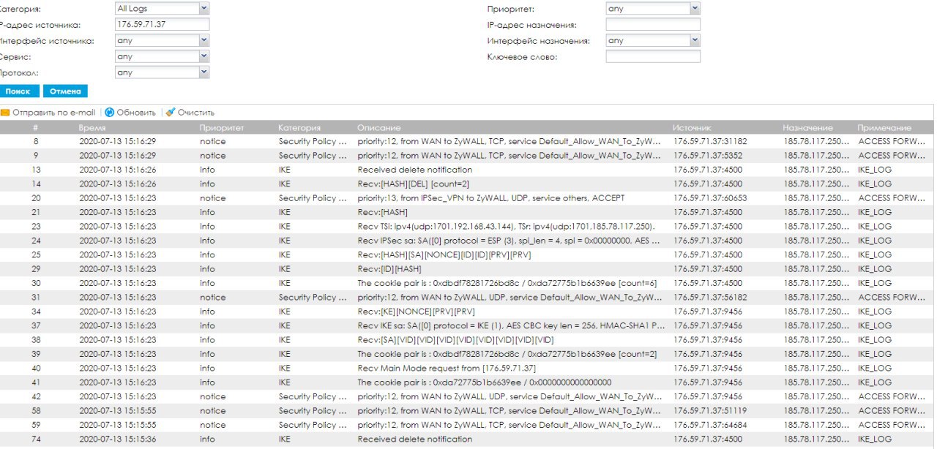Select Recv:[HASH][SA][NONCE][ID][ID][PRV][PRV] entry
The width and height of the screenshot is (937, 449).
[467, 255]
